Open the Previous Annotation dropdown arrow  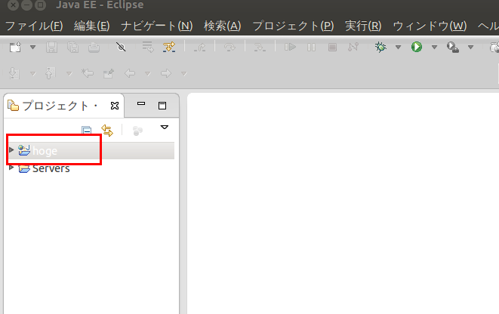69,74
